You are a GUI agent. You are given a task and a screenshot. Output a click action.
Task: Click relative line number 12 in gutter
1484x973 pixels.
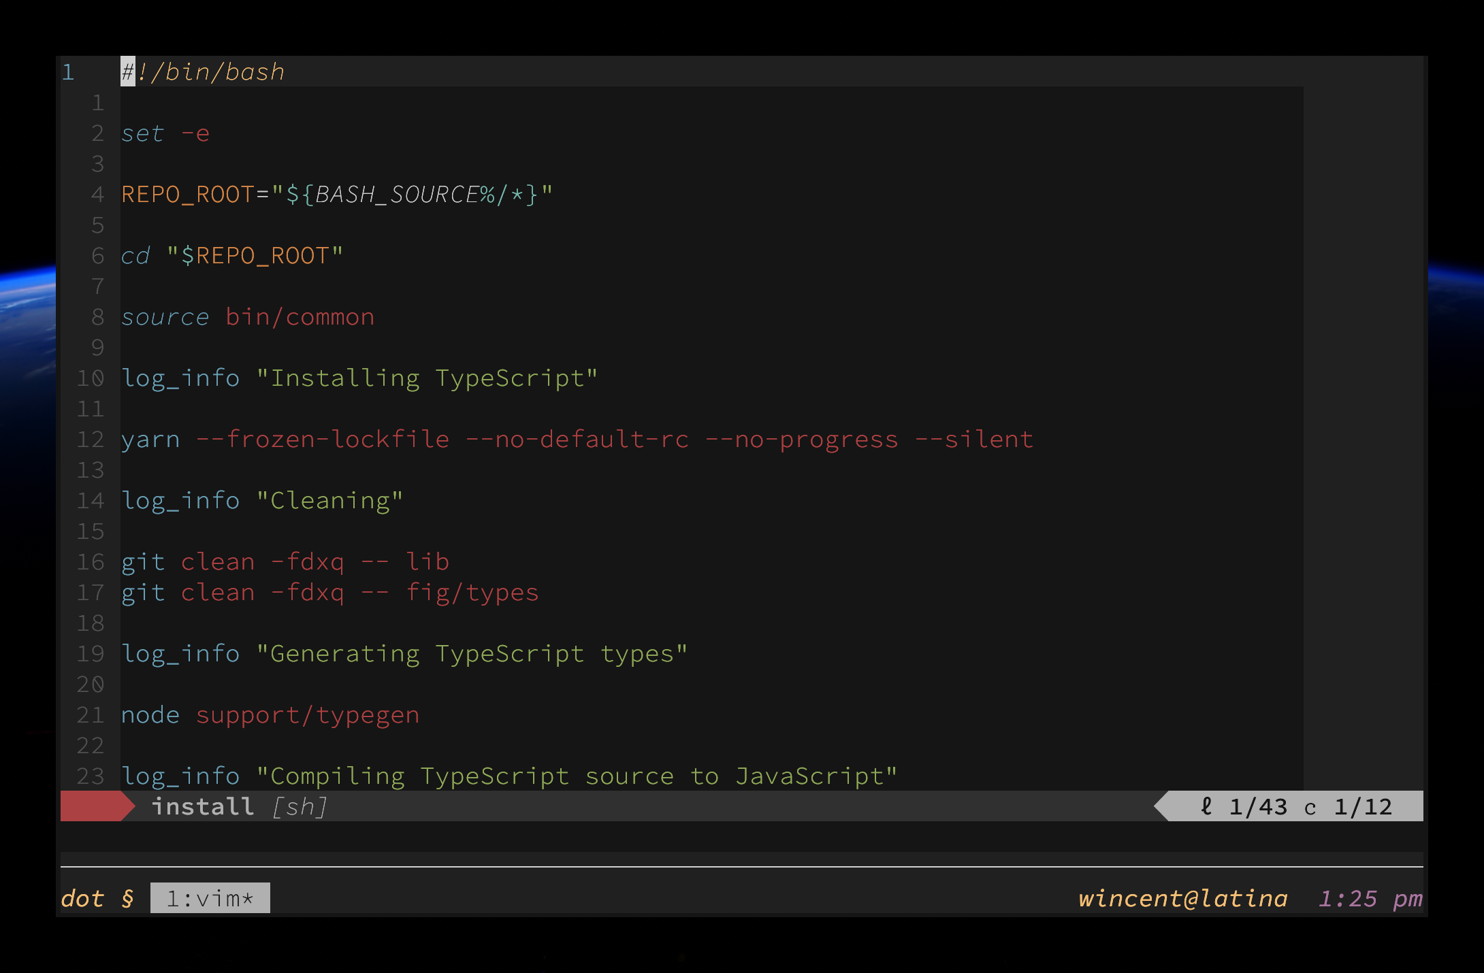coord(90,440)
